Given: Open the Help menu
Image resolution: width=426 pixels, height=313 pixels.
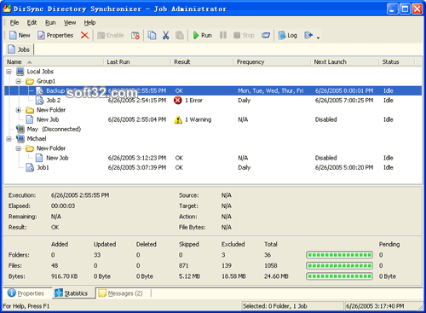Looking at the screenshot, I should 89,22.
